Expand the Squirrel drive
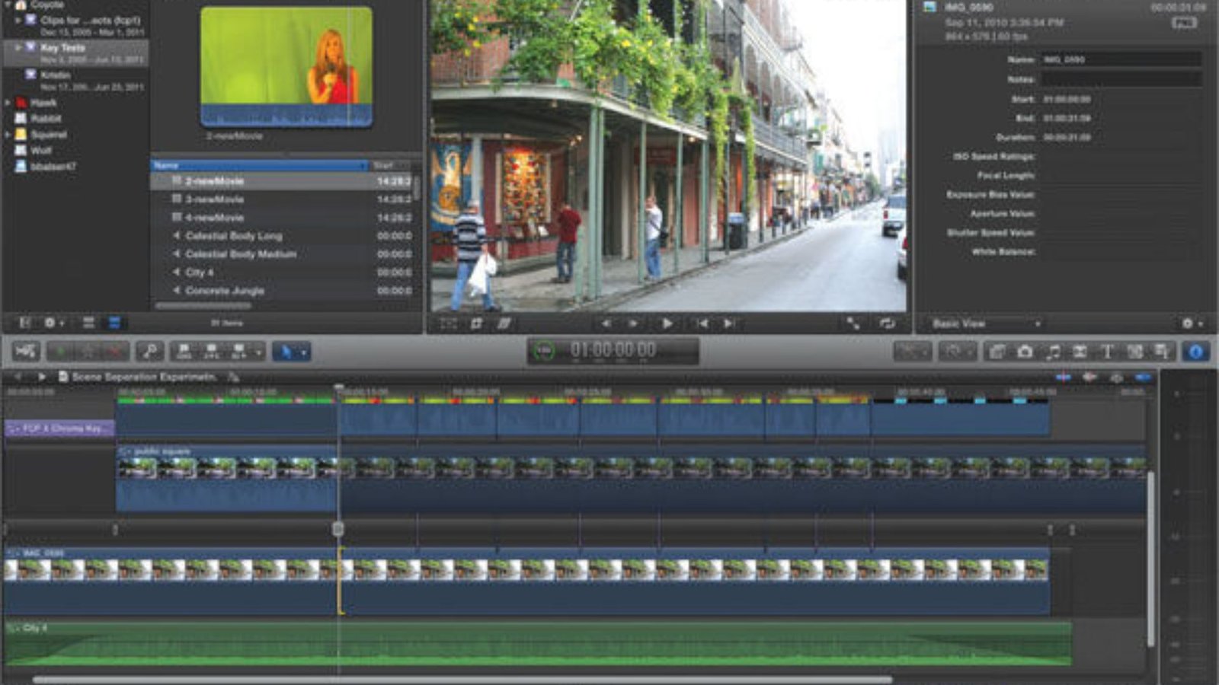Viewport: 1219px width, 685px height. 8,135
